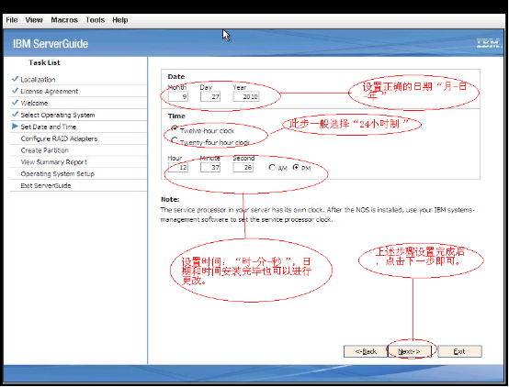The width and height of the screenshot is (509, 387).
Task: Open the File menu
Action: pyautogui.click(x=12, y=20)
